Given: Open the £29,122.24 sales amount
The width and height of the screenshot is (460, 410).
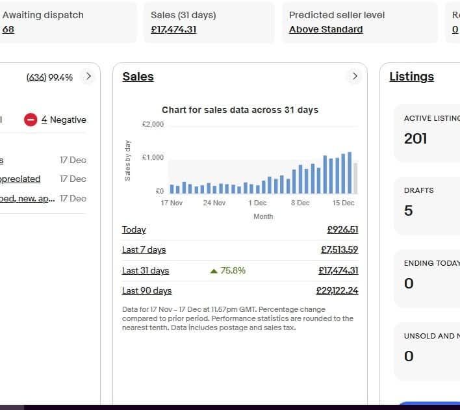Looking at the screenshot, I should [337, 291].
